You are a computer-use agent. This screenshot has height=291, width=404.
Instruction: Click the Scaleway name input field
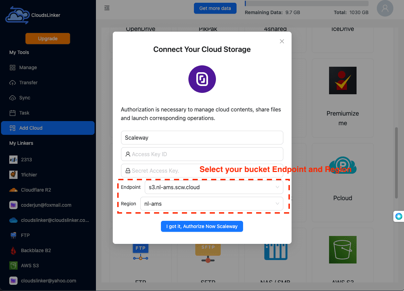(x=202, y=138)
